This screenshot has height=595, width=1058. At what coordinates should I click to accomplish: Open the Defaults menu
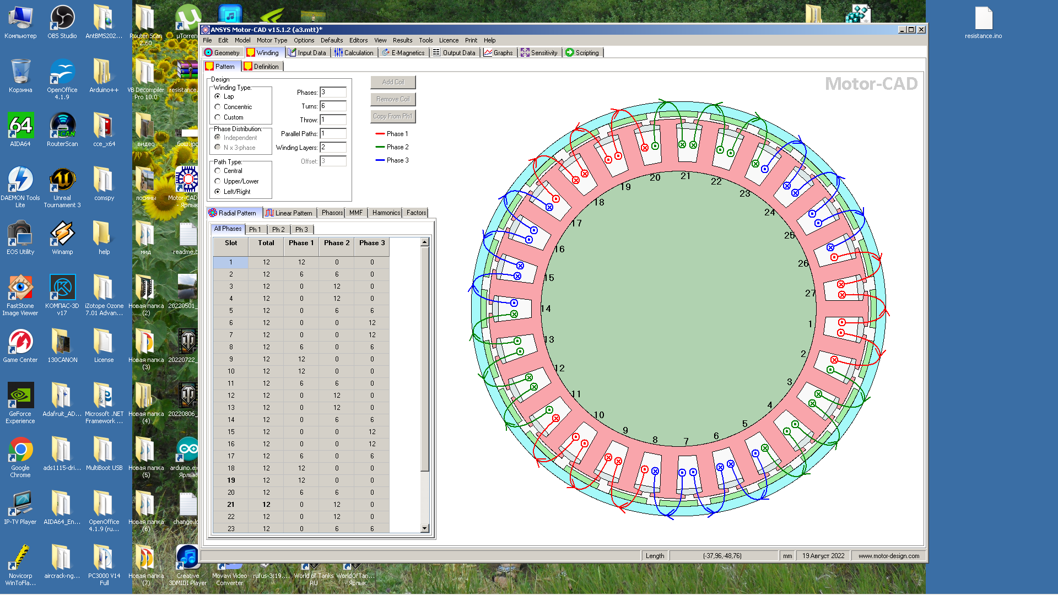coord(332,40)
